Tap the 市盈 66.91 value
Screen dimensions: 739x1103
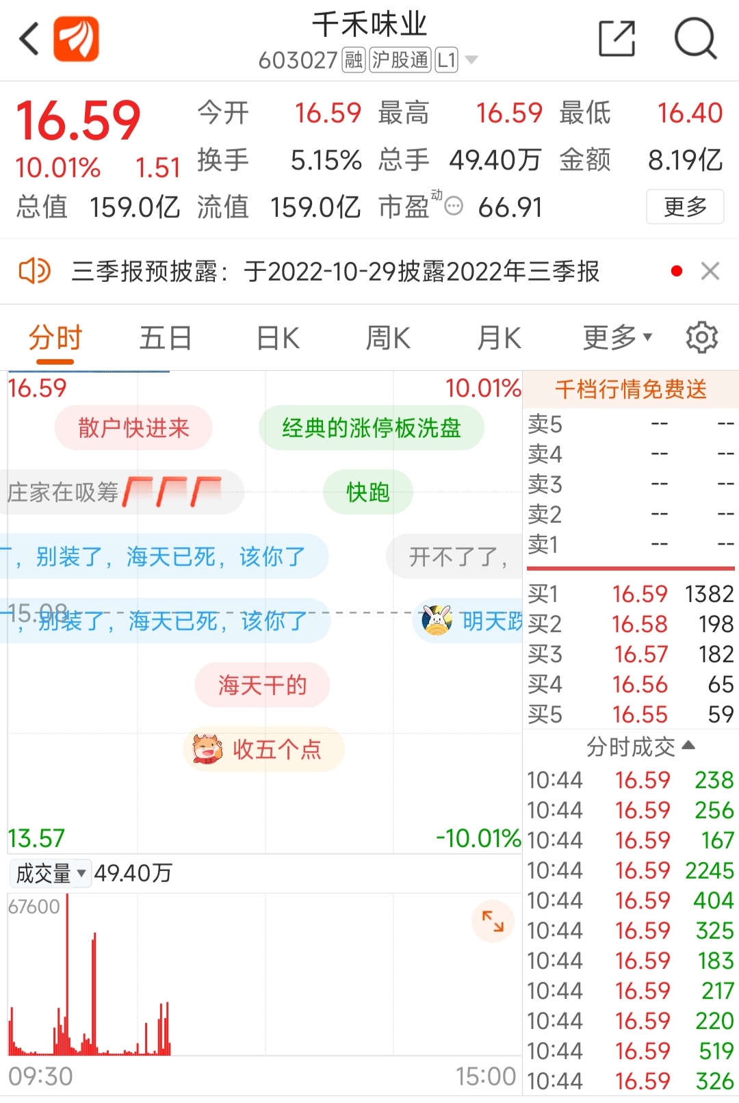click(x=510, y=207)
